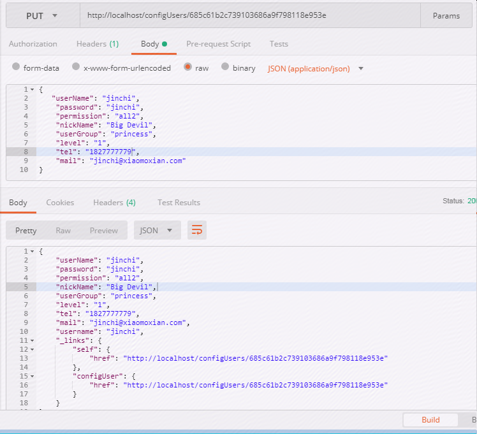Select the raw radio button

(x=187, y=66)
